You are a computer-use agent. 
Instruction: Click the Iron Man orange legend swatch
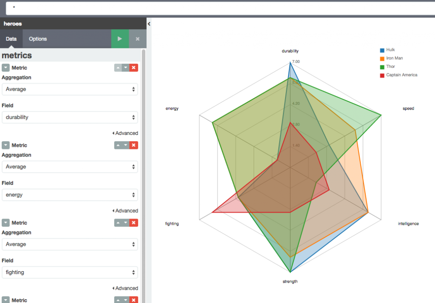382,59
